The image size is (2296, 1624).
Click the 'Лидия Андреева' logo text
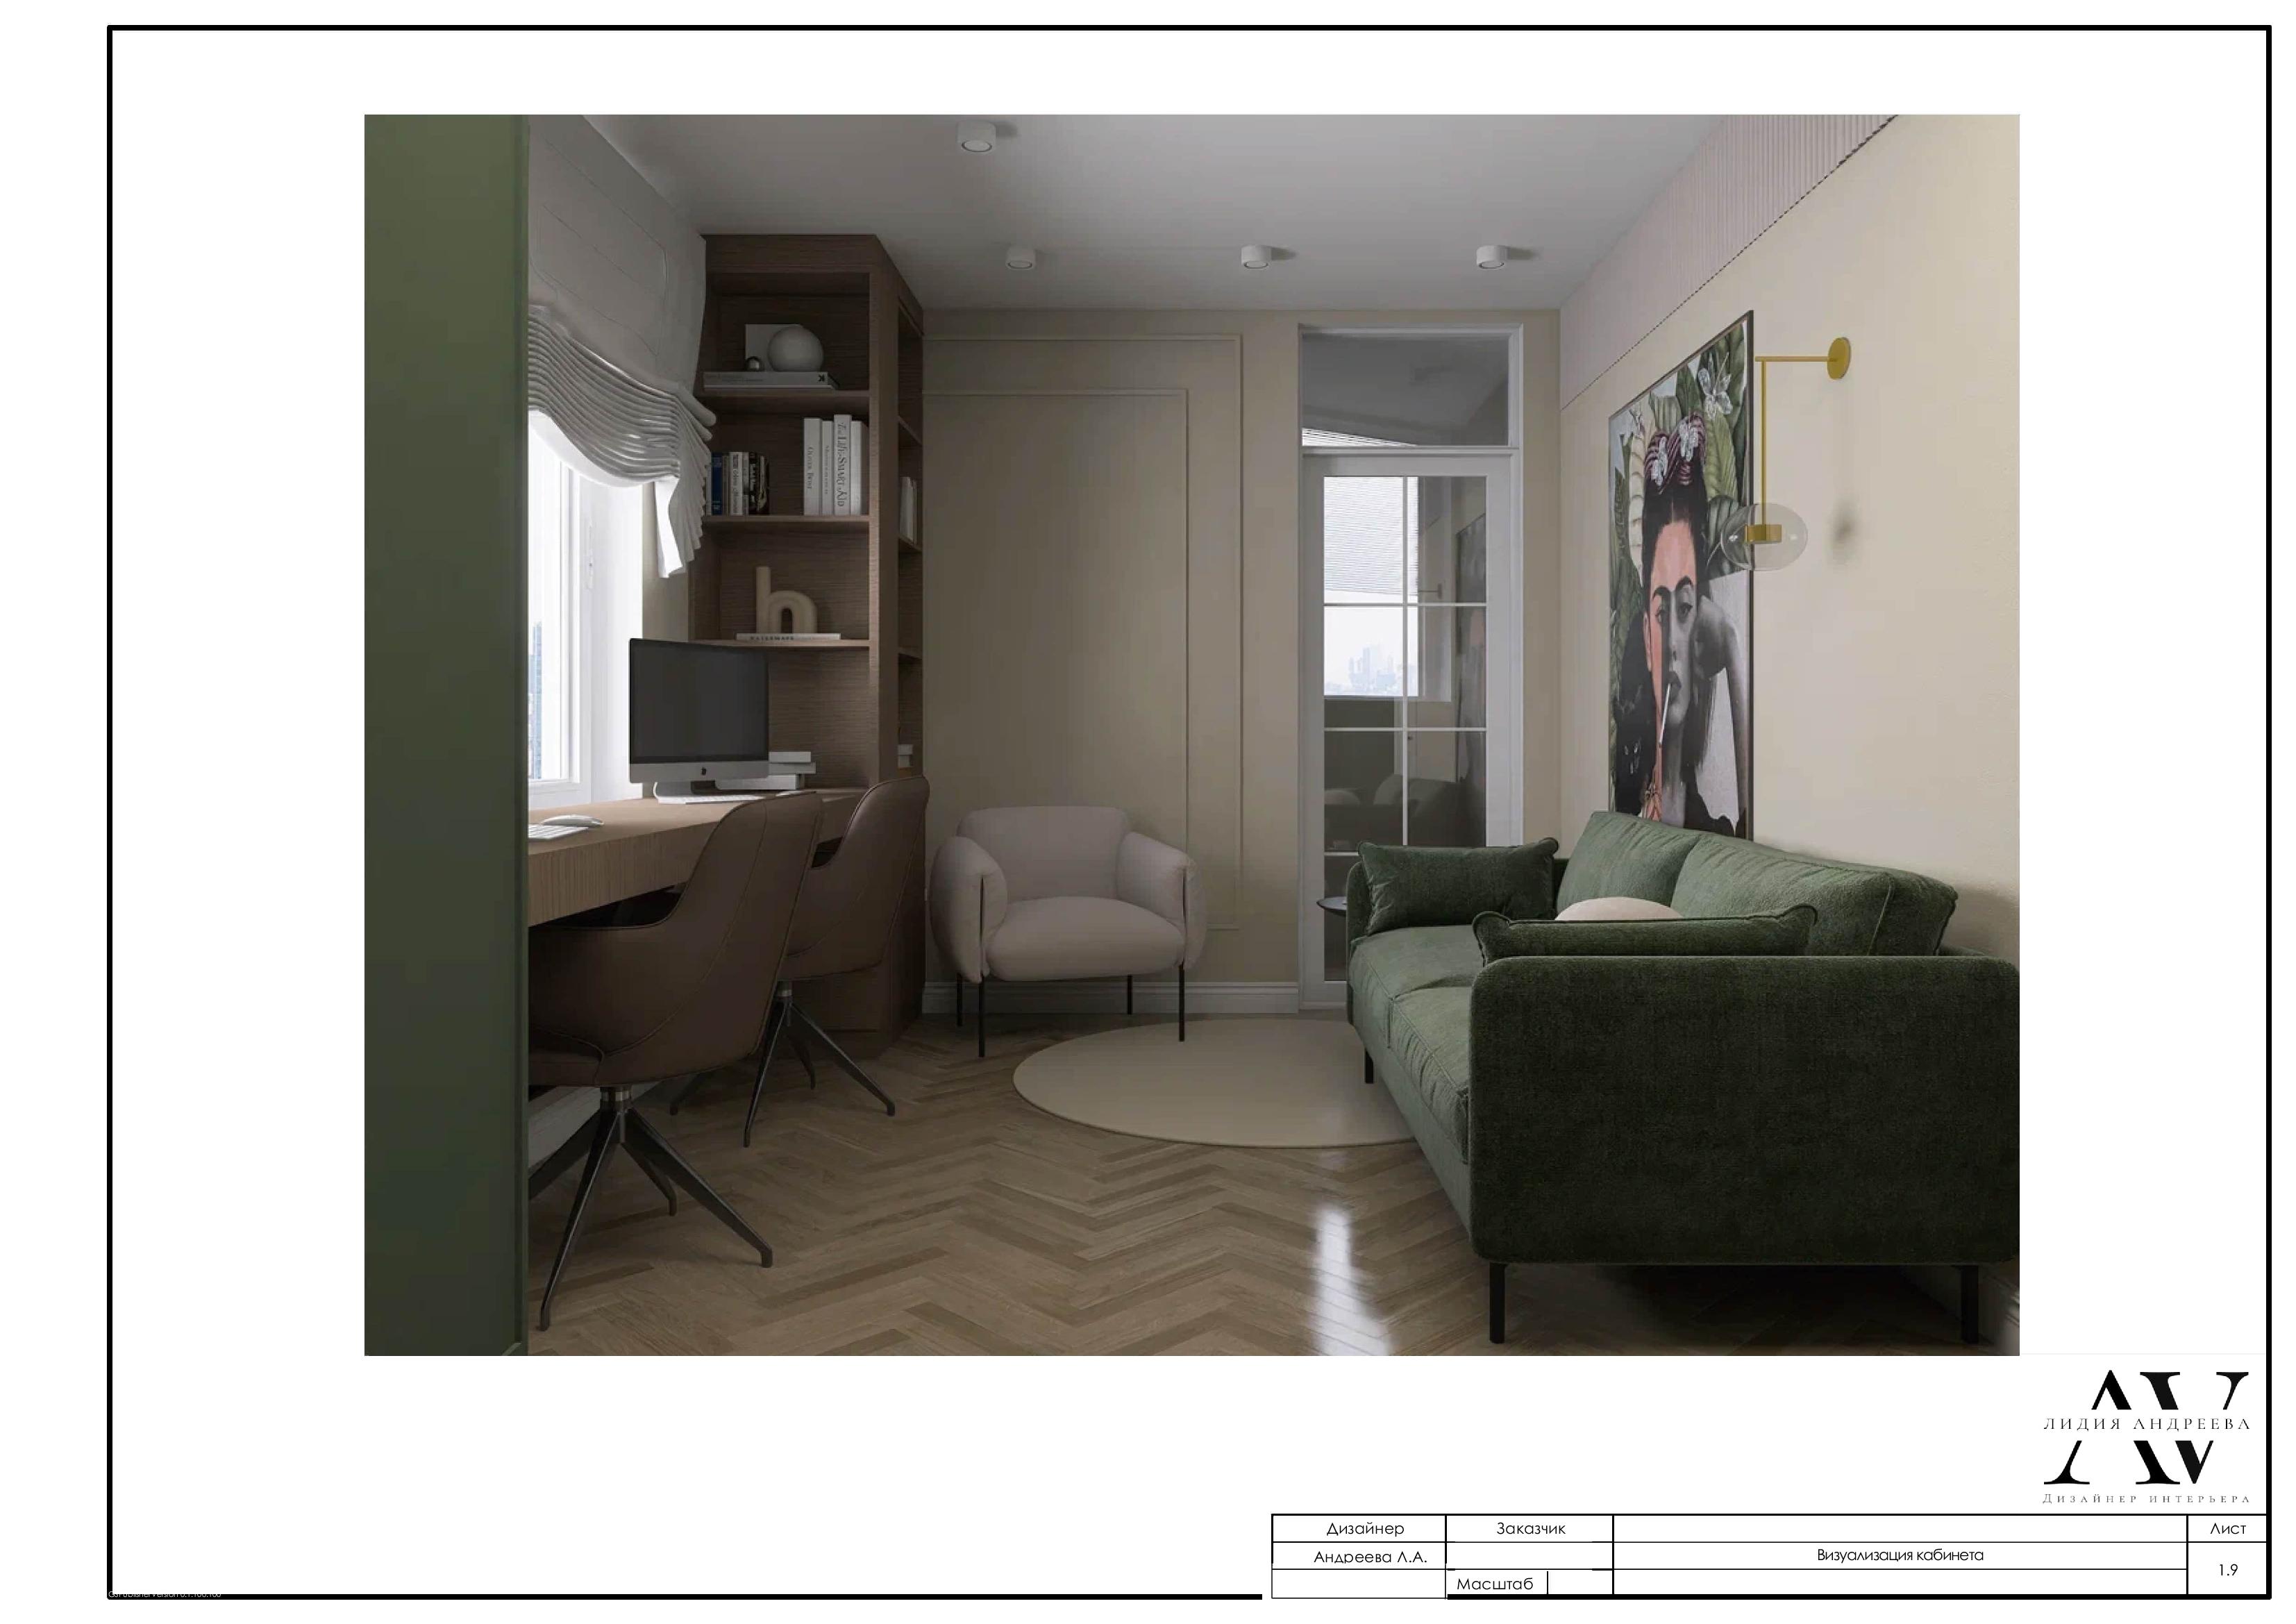click(x=2146, y=1424)
